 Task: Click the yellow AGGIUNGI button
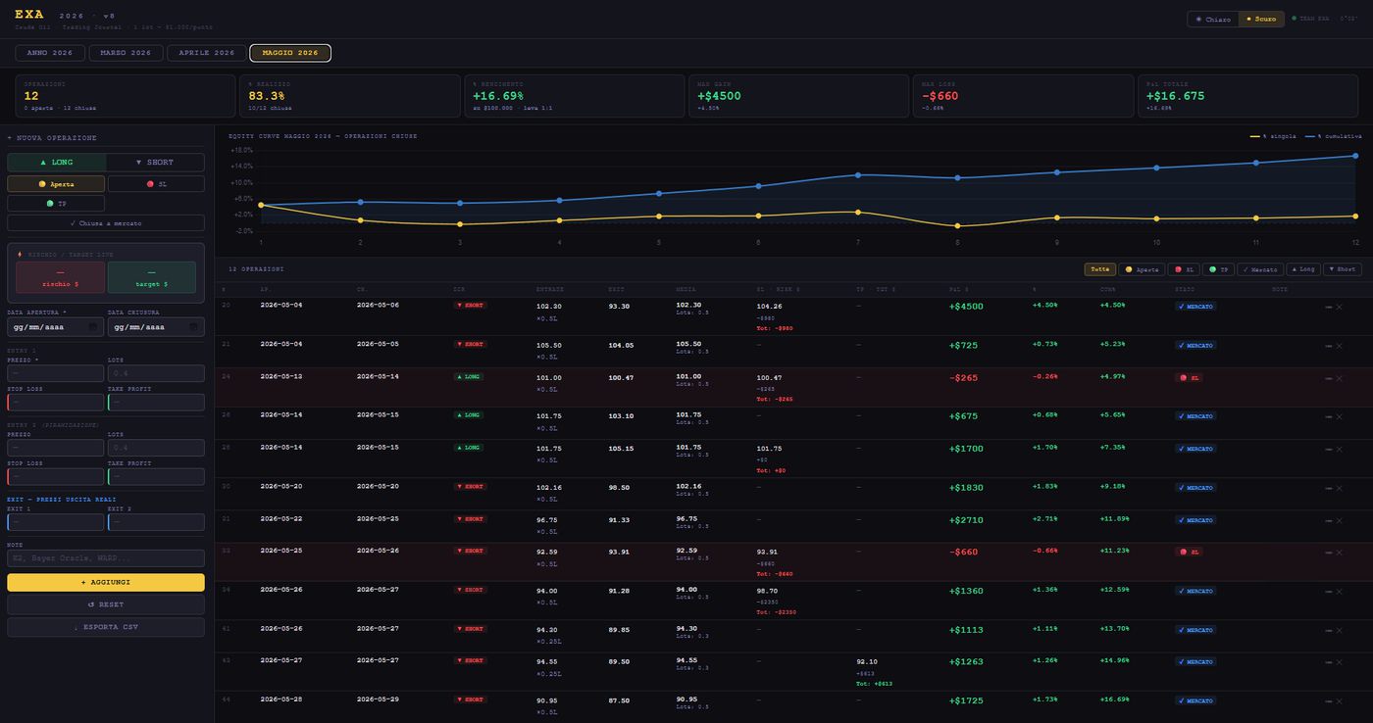[106, 582]
